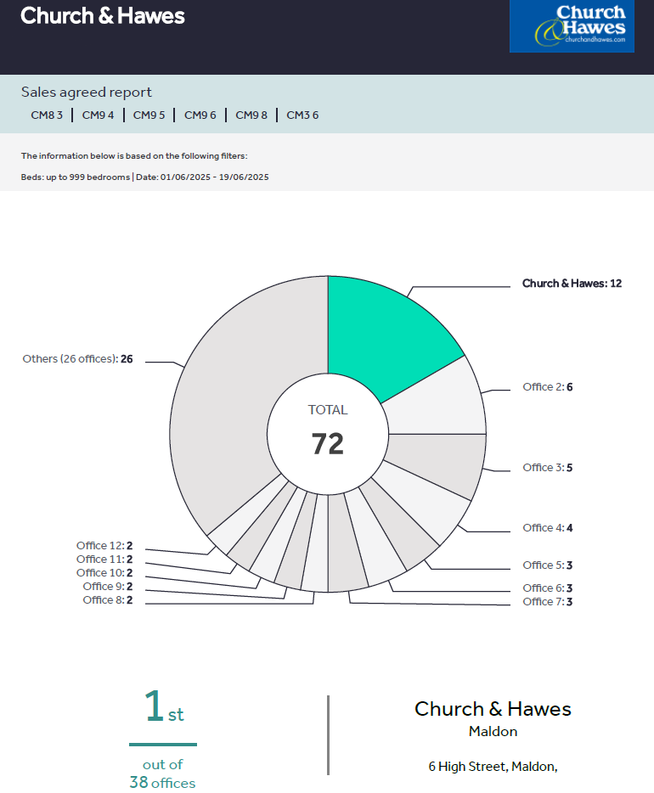
Task: Click the out of 38 offices text
Action: (162, 773)
